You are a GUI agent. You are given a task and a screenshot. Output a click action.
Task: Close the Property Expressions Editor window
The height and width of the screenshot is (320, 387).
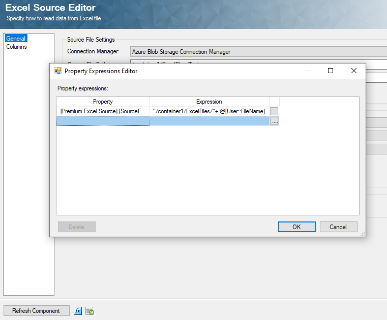353,71
